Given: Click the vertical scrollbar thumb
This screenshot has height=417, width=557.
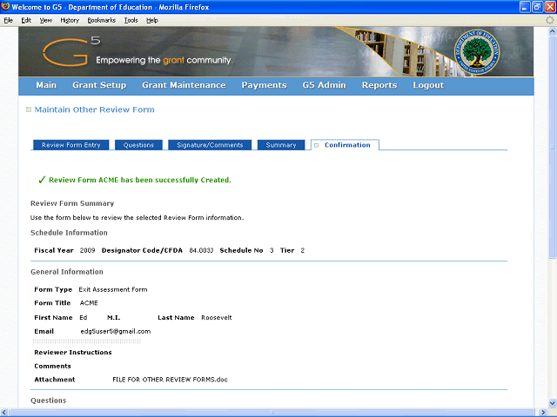Looking at the screenshot, I should (x=553, y=147).
